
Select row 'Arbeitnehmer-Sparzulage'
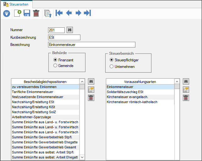pyautogui.click(x=45, y=117)
